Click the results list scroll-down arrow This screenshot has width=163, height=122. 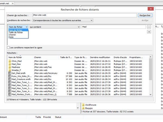(x=150, y=94)
